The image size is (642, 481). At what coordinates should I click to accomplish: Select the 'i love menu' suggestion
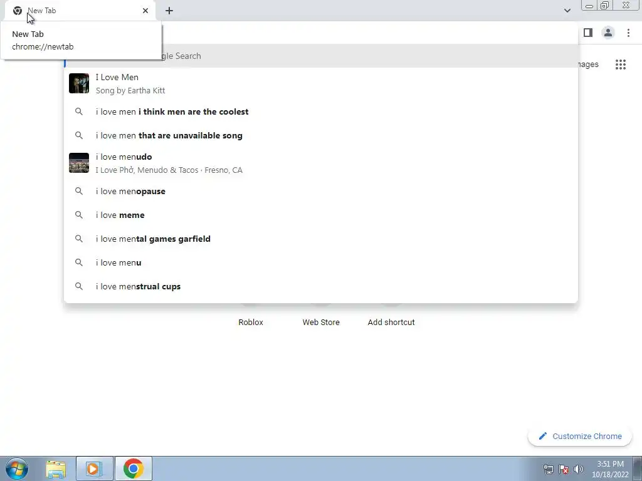click(321, 262)
